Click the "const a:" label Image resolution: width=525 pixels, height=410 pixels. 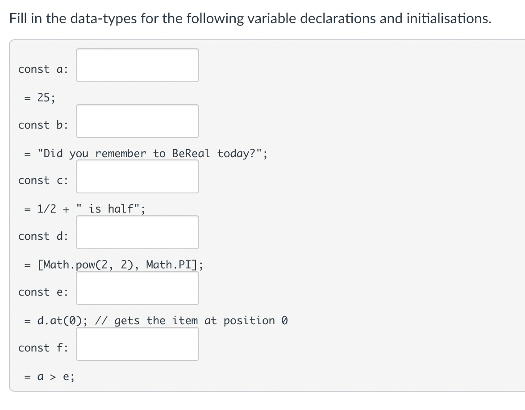click(43, 69)
